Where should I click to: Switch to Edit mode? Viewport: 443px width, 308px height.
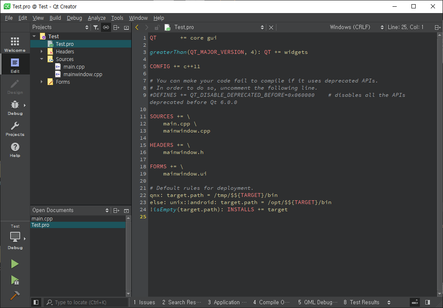tap(15, 65)
